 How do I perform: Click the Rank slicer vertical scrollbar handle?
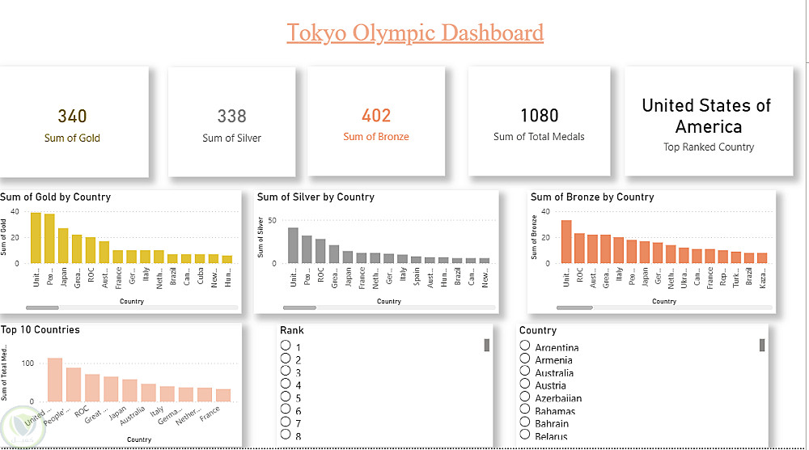click(x=486, y=346)
